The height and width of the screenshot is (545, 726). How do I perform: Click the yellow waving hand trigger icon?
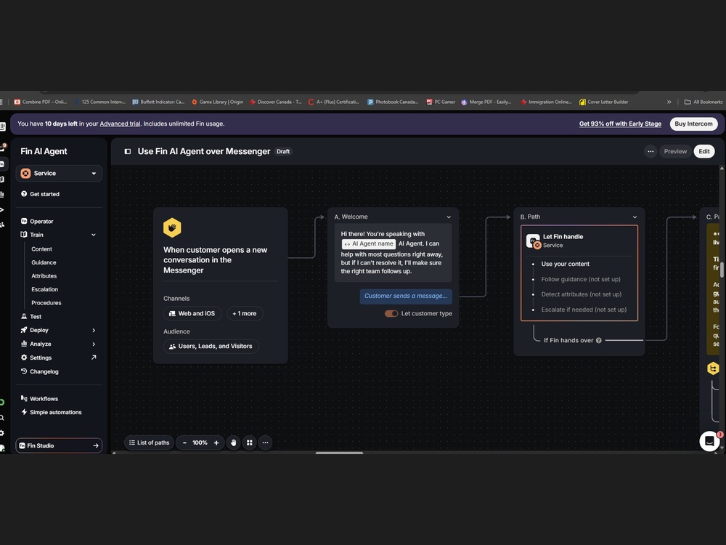pyautogui.click(x=172, y=227)
